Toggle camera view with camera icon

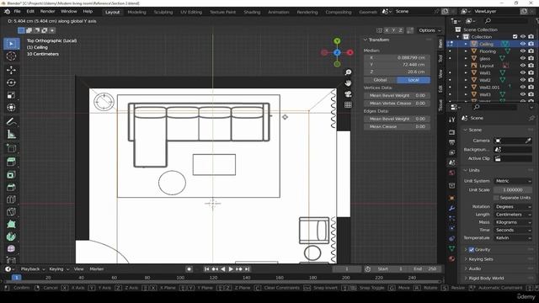coord(348,94)
